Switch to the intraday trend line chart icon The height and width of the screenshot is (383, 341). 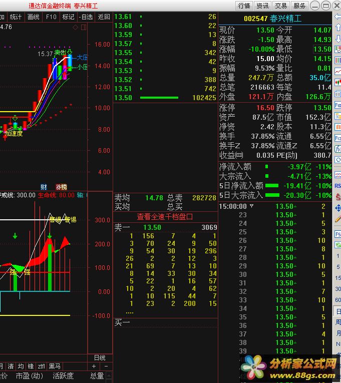(x=338, y=72)
